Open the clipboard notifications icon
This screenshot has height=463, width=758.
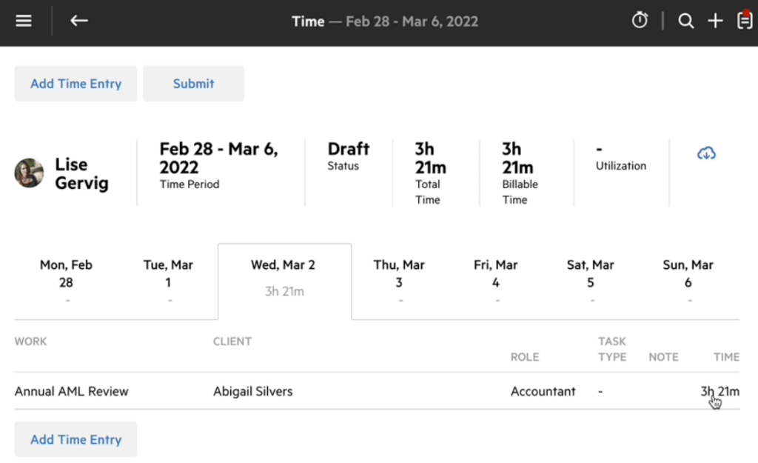[745, 20]
